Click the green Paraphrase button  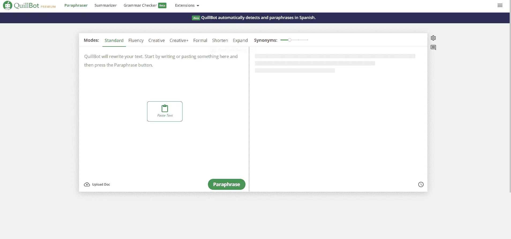point(226,184)
